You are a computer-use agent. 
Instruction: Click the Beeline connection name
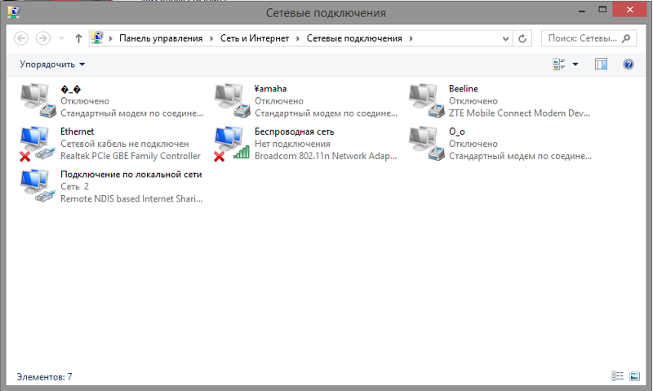[x=463, y=89]
